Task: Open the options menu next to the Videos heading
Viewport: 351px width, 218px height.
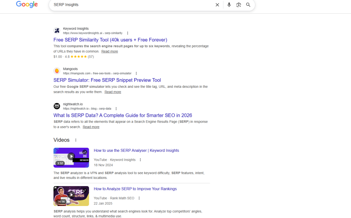Action: point(75,140)
